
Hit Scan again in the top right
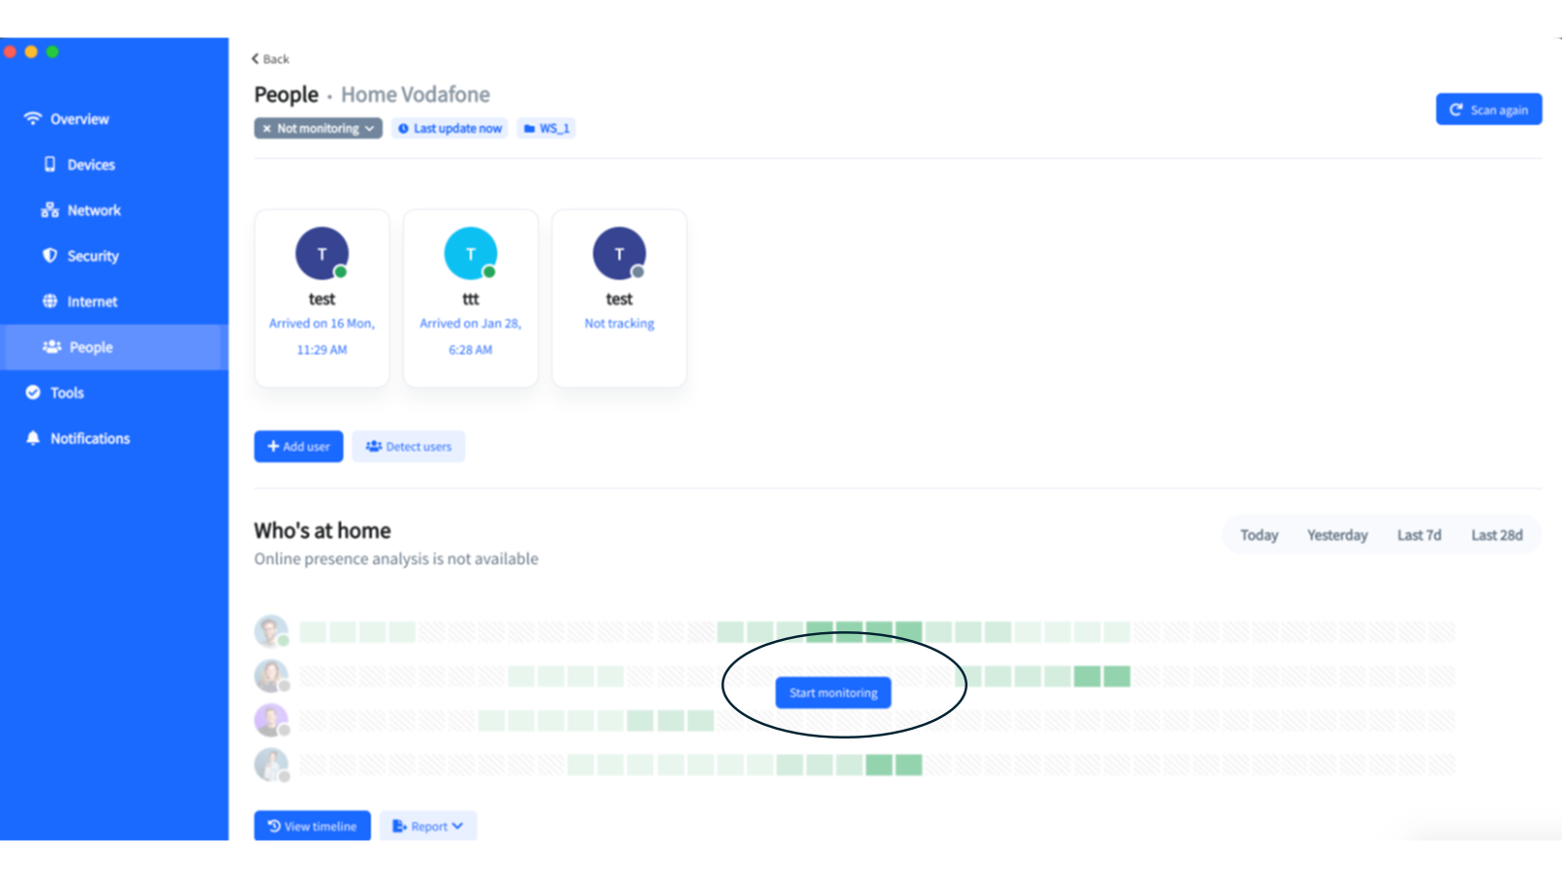(1488, 110)
